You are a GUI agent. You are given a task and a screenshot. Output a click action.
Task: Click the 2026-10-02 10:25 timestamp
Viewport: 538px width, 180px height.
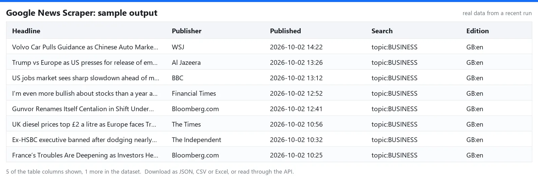296,155
